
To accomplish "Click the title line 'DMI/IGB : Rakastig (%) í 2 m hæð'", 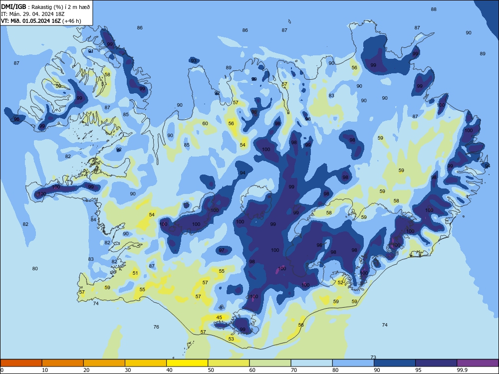I will click(x=45, y=6).
